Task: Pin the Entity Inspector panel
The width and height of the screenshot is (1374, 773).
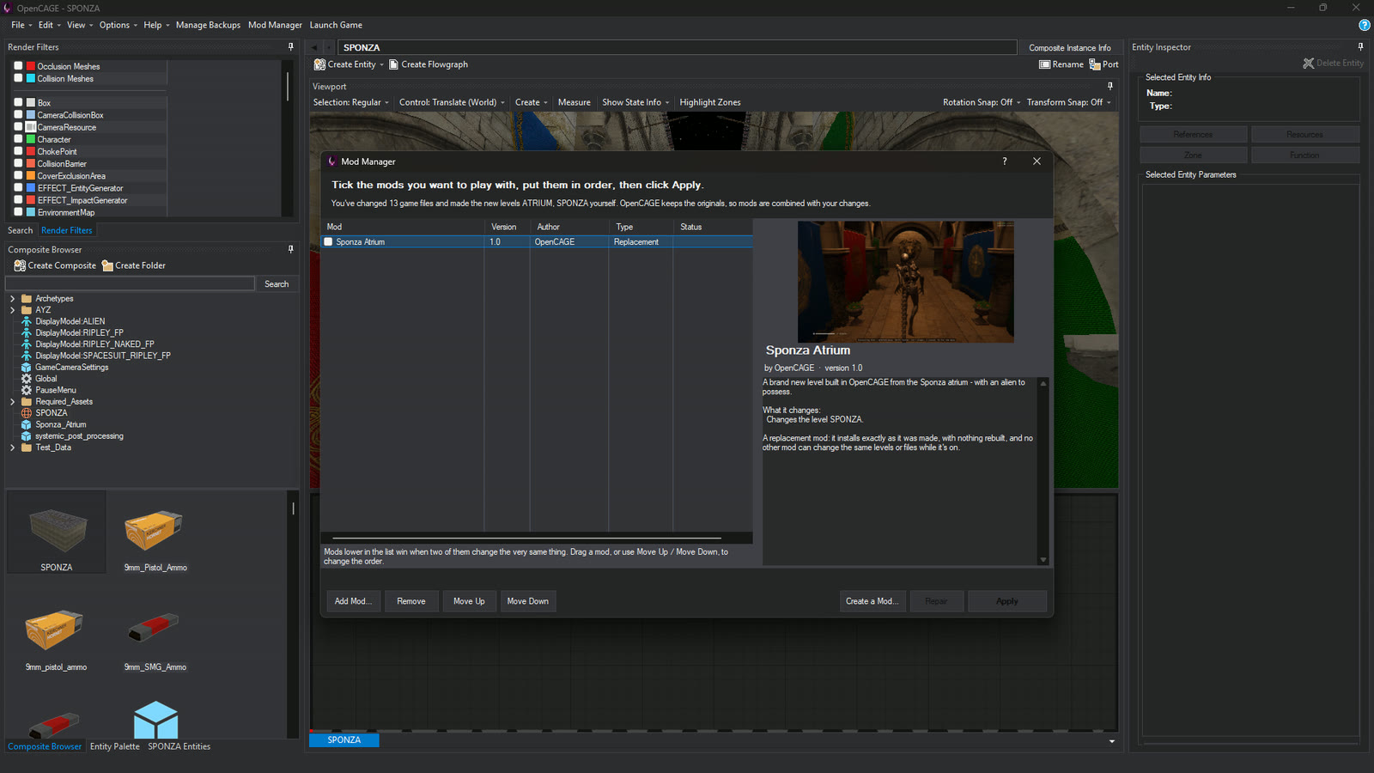Action: point(1360,47)
